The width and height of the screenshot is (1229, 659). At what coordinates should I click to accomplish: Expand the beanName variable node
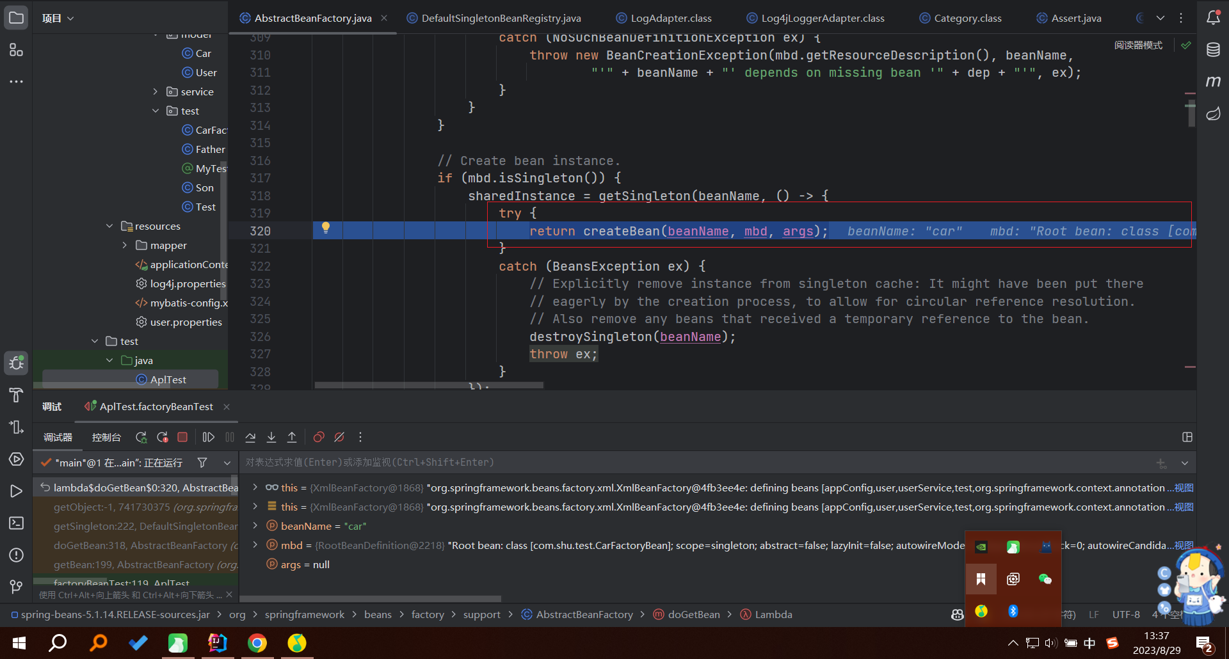255,526
